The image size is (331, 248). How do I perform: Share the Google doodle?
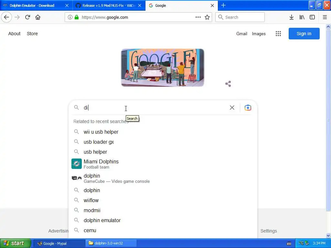(228, 84)
